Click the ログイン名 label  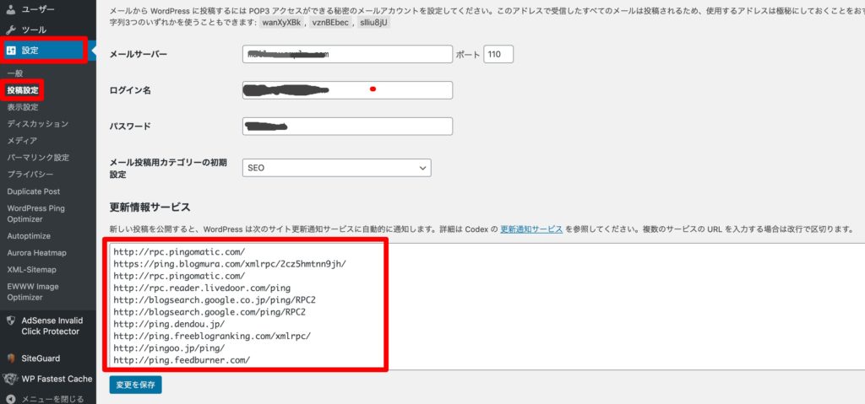[x=130, y=90]
